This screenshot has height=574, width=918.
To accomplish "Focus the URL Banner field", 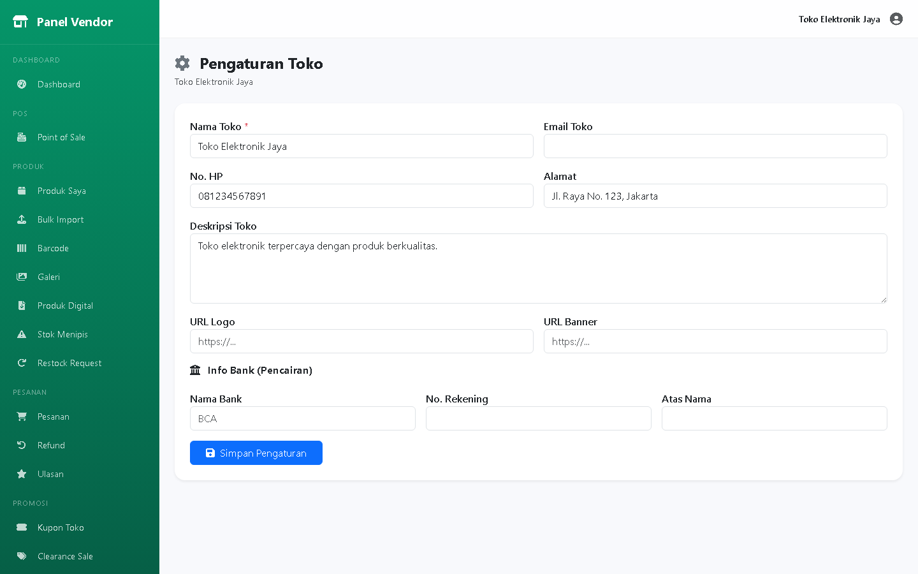I will coord(715,341).
